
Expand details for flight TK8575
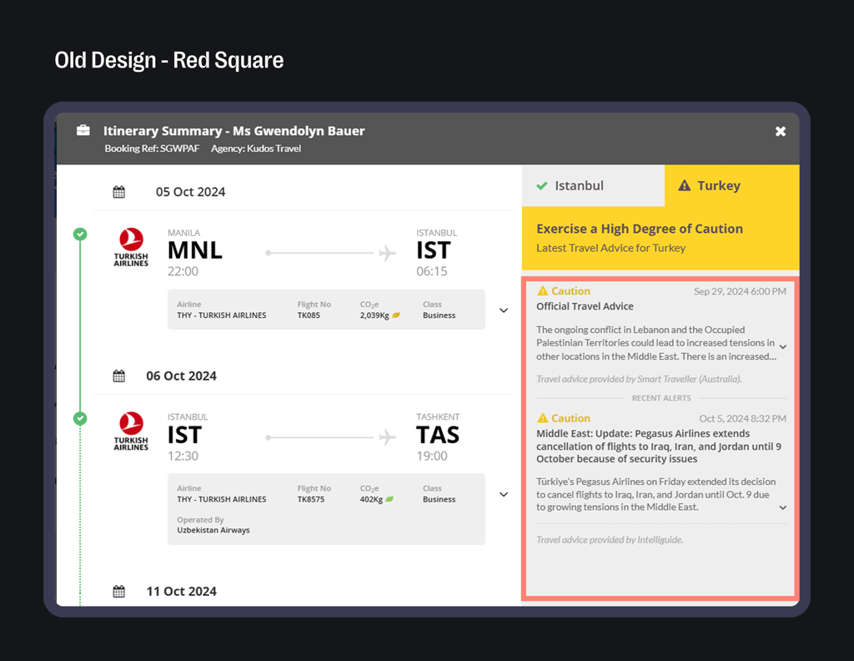click(504, 494)
